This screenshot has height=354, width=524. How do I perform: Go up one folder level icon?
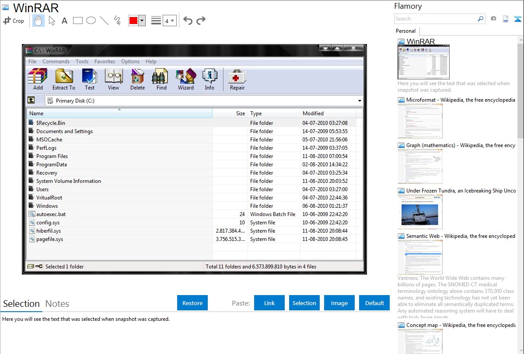coord(31,100)
